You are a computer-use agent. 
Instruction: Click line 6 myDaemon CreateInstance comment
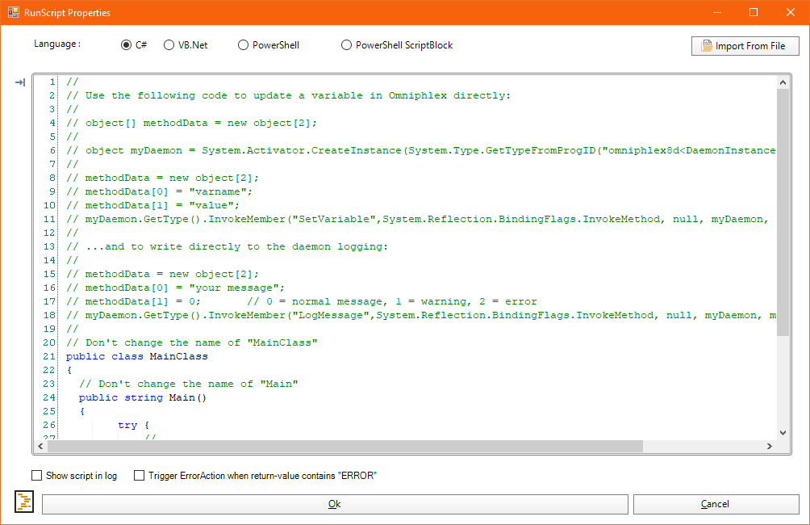(420, 150)
